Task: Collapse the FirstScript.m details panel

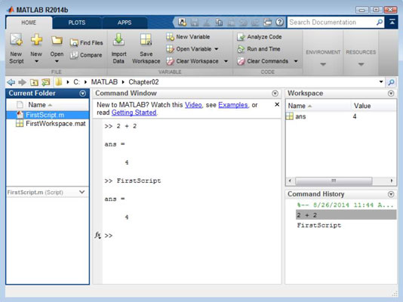Action: click(82, 192)
